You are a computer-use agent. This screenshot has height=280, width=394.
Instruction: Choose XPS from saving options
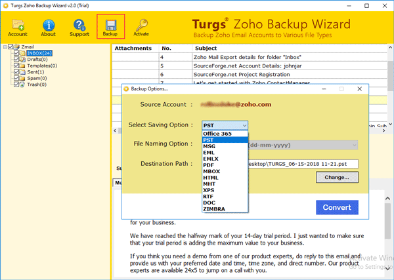click(225, 190)
